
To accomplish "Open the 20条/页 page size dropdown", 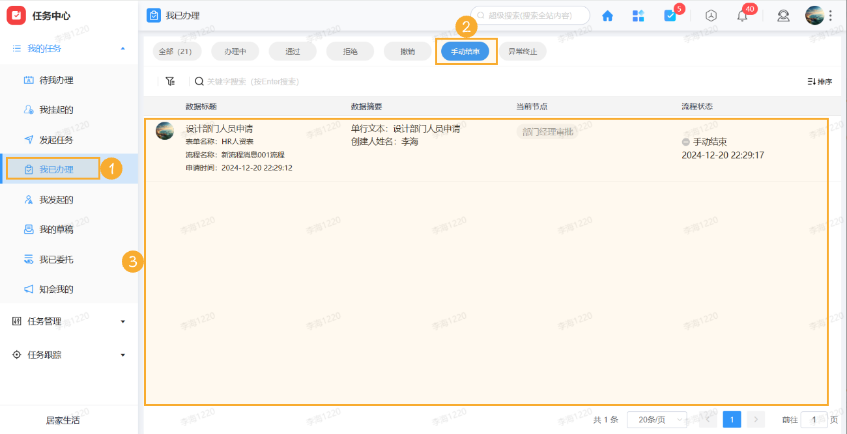I will click(655, 420).
